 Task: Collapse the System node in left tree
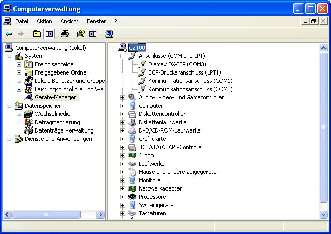[x=9, y=56]
